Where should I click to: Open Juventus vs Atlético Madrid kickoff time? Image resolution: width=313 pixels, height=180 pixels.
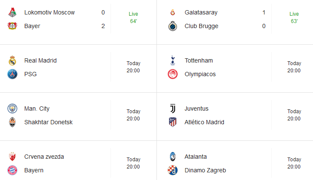(294, 115)
